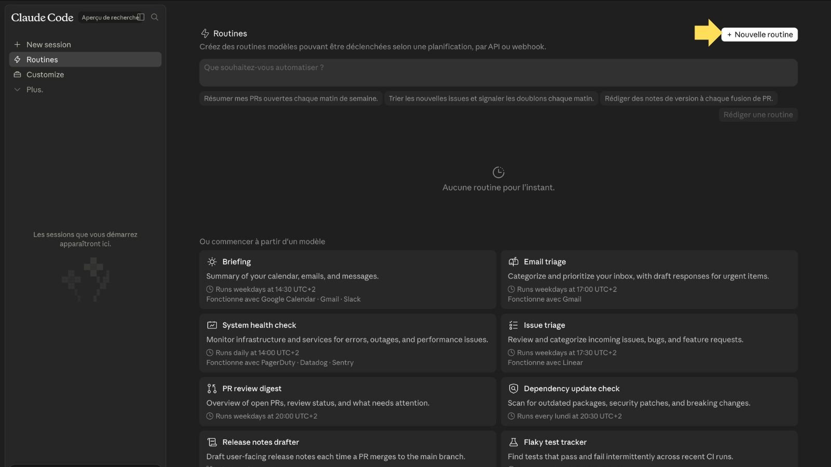Image resolution: width=831 pixels, height=467 pixels.
Task: Open the Email triage template card
Action: (649, 280)
